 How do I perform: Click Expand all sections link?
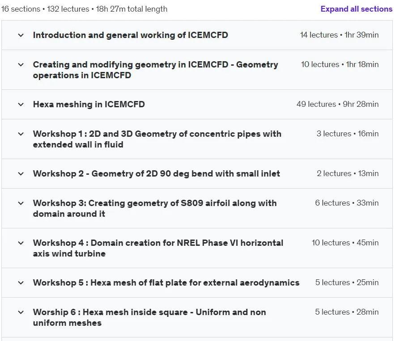(x=356, y=9)
